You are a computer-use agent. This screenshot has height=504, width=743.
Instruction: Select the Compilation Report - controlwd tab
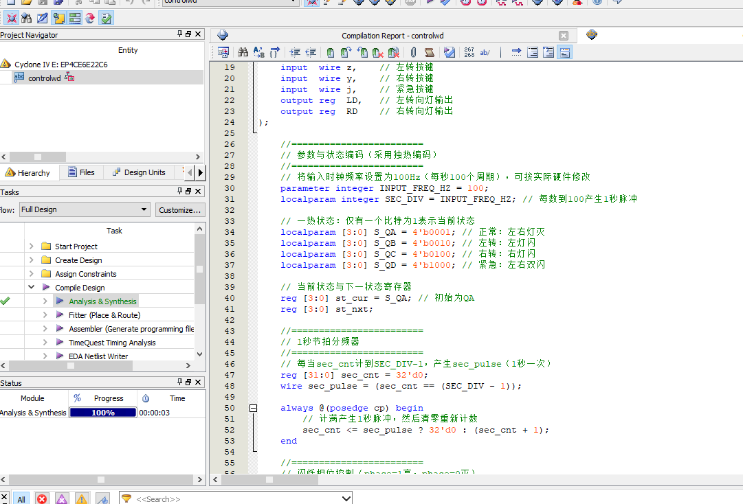(392, 36)
